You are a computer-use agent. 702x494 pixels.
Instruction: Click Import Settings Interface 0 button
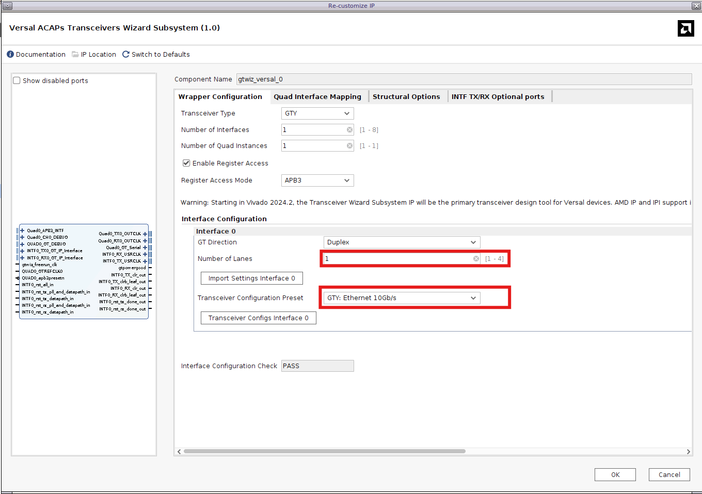(x=252, y=278)
